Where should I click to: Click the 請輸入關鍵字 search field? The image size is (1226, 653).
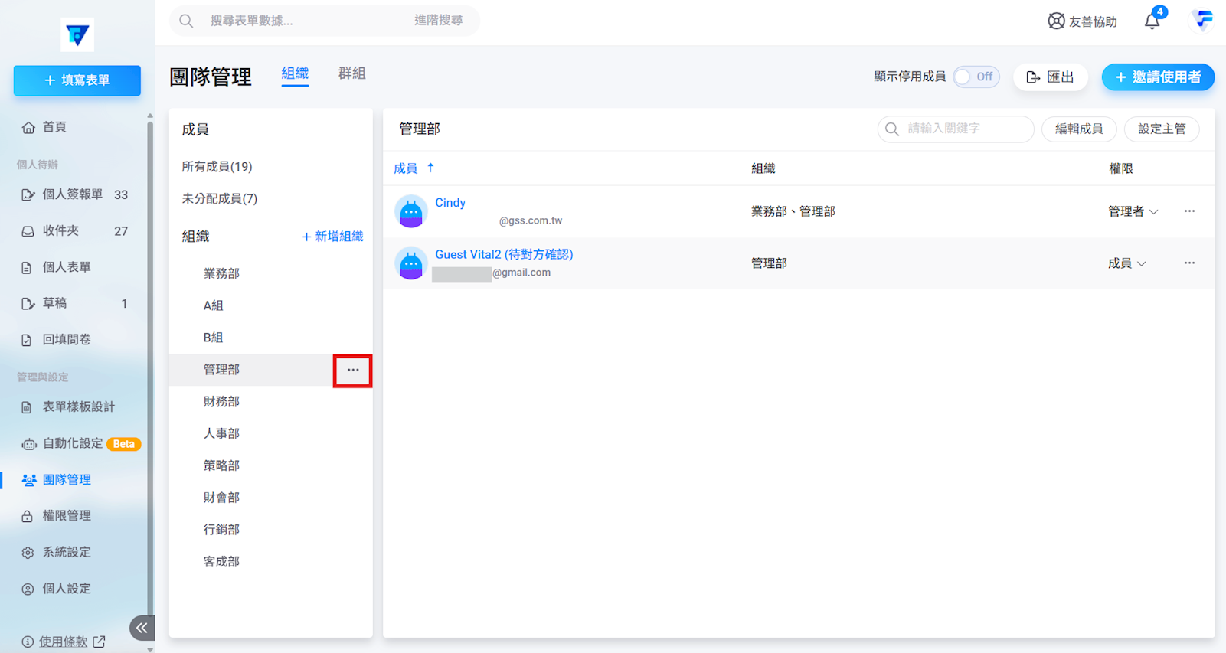pyautogui.click(x=964, y=129)
